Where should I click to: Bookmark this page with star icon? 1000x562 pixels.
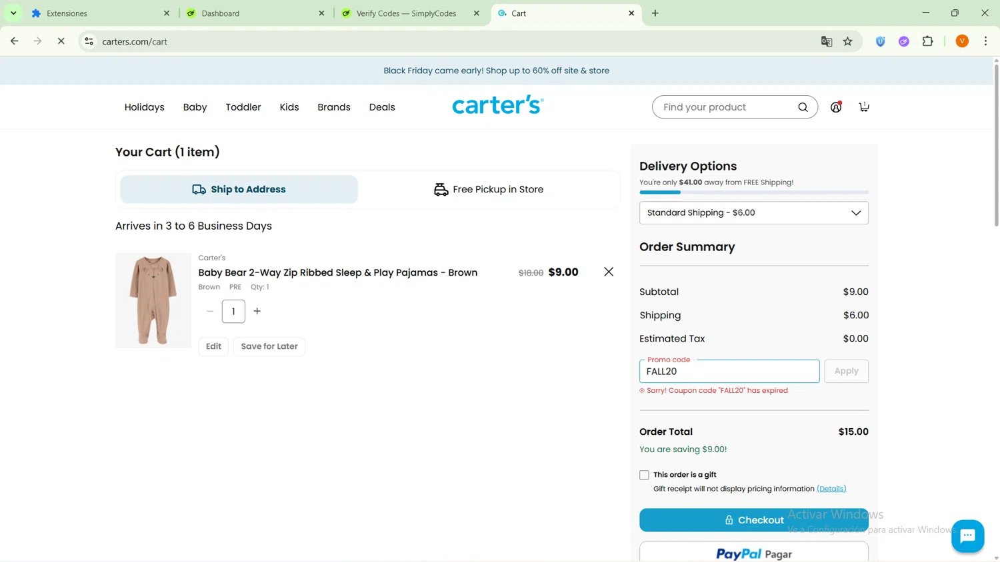click(848, 41)
